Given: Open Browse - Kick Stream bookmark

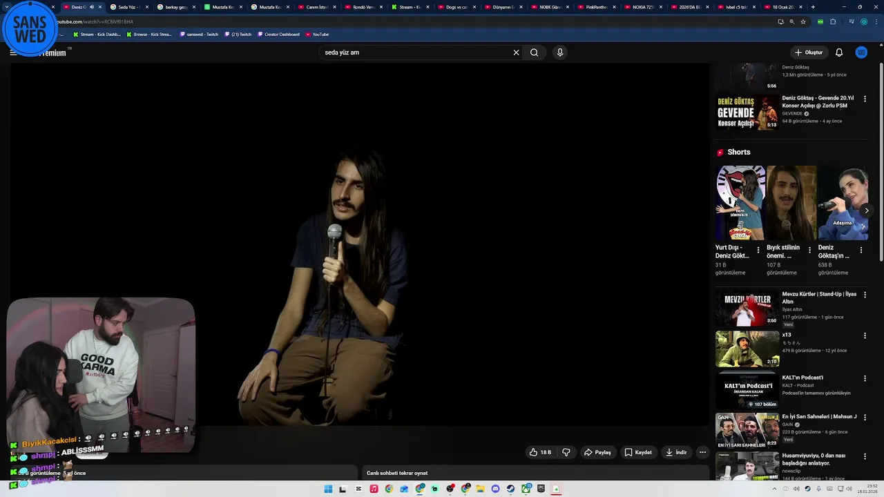Looking at the screenshot, I should pos(149,34).
